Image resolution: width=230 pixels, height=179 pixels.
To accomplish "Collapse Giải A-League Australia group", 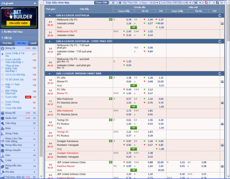I will pos(50,15).
